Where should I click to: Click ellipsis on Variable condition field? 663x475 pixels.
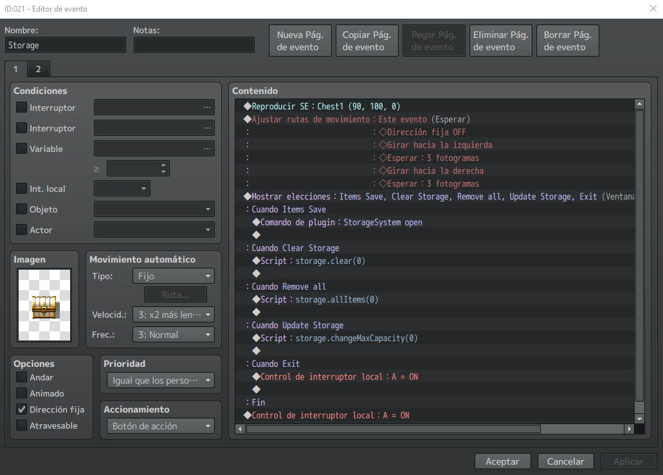[207, 149]
